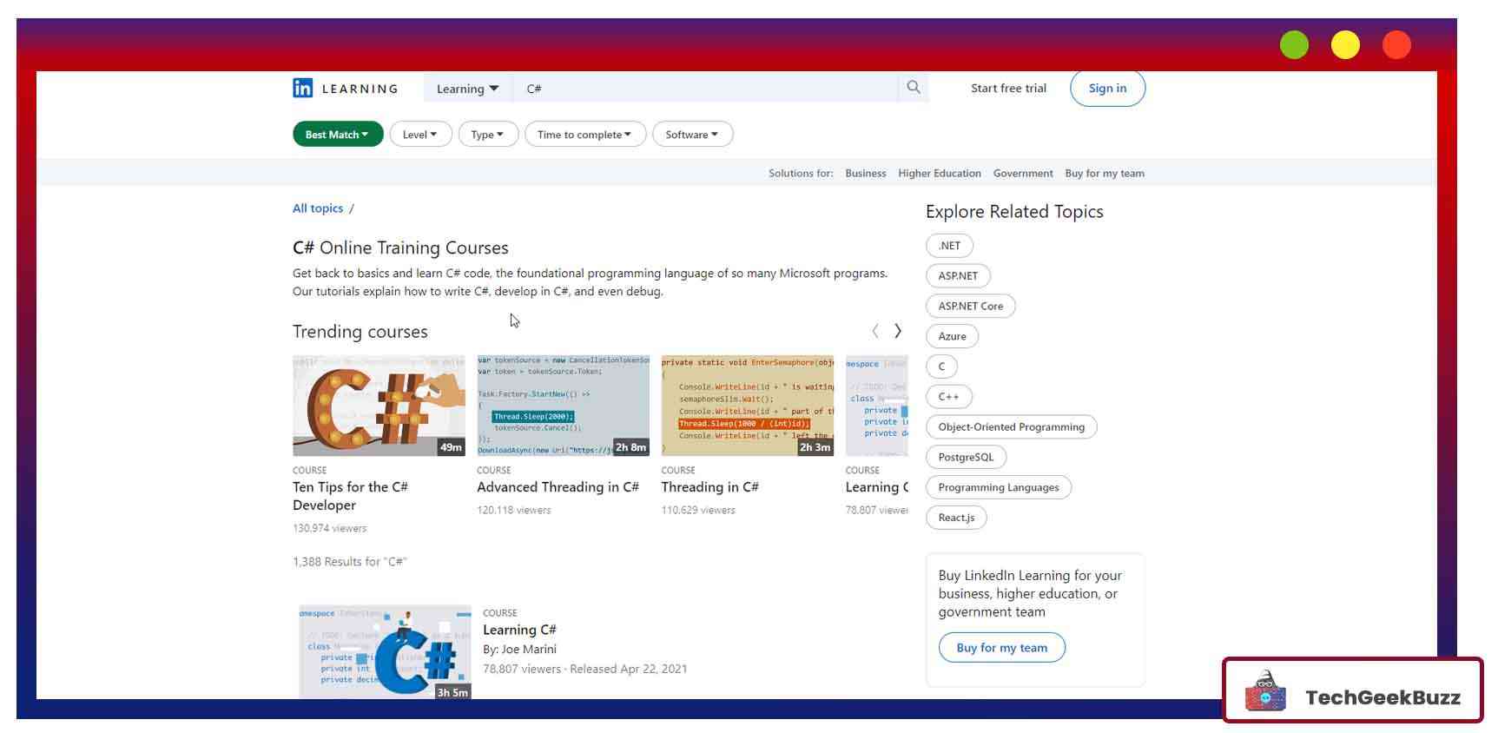Click the All topics breadcrumb link

coord(318,208)
